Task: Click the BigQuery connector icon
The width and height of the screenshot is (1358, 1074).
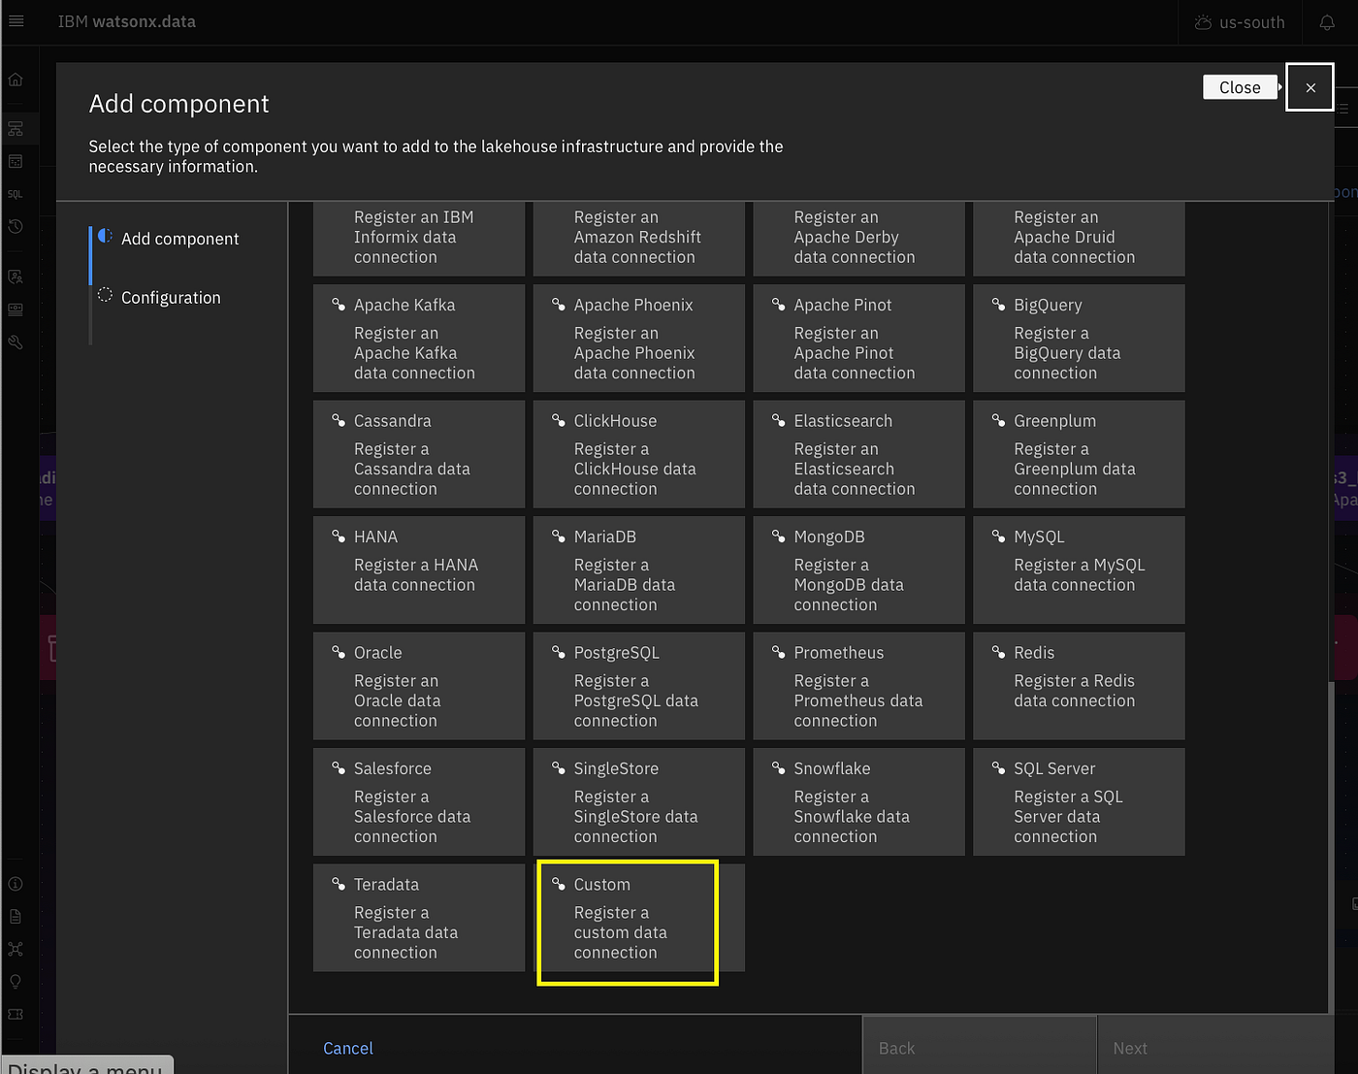Action: tap(998, 305)
